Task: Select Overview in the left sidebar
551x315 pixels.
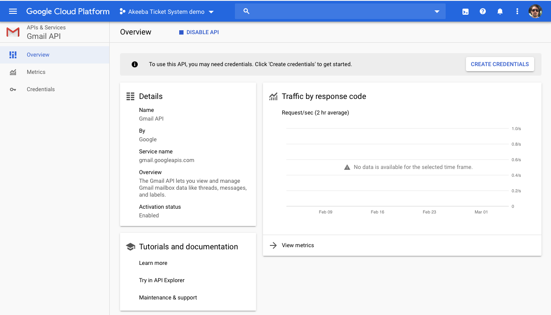Action: pyautogui.click(x=54, y=55)
